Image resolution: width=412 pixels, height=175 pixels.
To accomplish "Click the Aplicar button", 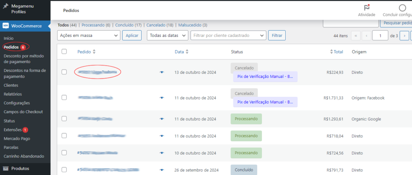I will click(x=132, y=35).
